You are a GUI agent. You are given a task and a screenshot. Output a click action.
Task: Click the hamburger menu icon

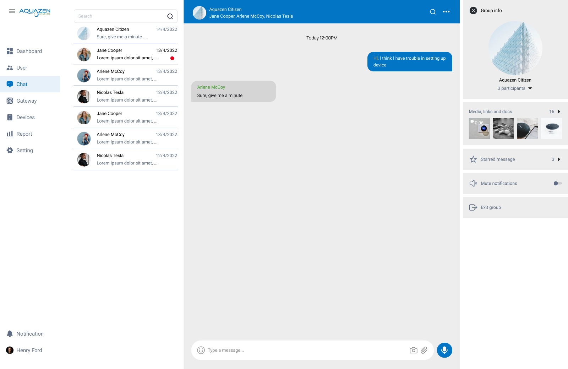point(12,11)
